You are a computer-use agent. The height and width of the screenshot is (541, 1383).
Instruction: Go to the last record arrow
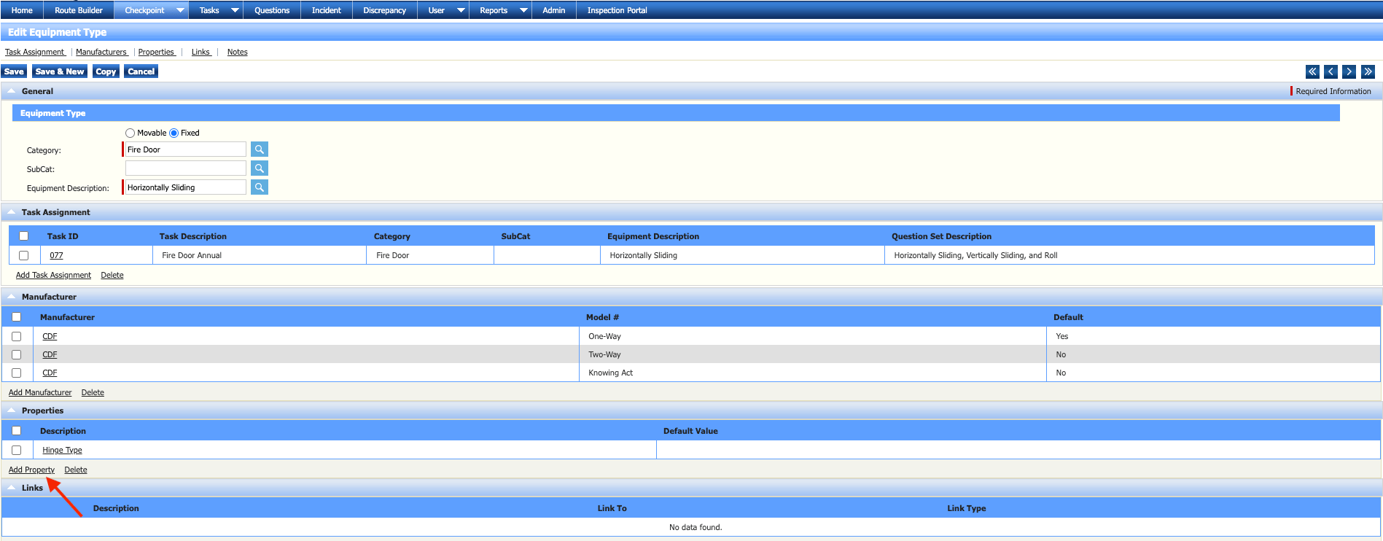click(1368, 71)
